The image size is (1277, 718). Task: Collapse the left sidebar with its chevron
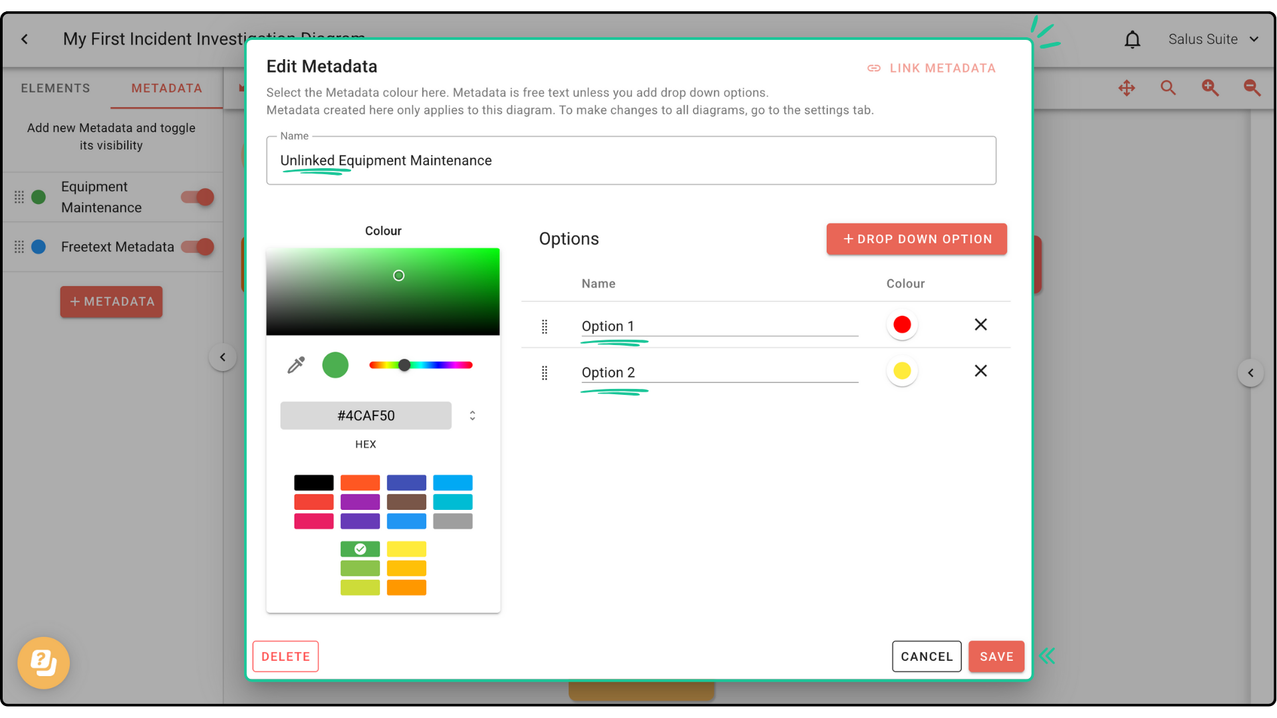(223, 357)
